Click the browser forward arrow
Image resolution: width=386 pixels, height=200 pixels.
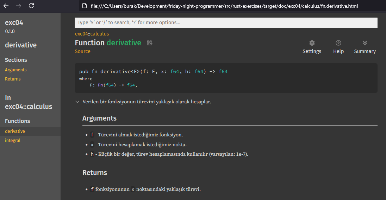[x=19, y=6]
